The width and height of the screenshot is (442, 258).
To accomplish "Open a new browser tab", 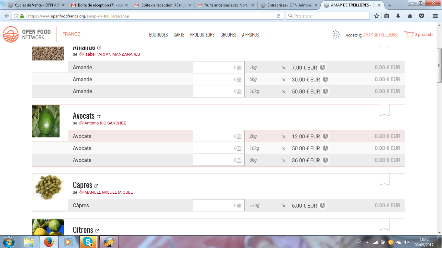I will (390, 5).
